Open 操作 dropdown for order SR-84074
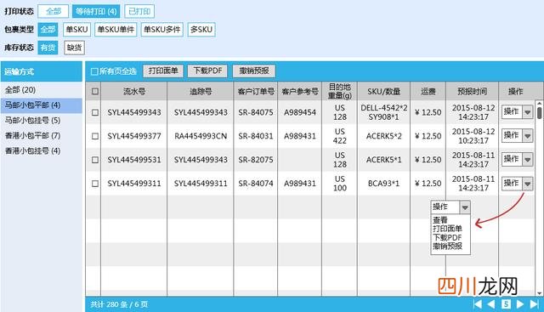This screenshot has height=312, width=544. click(x=518, y=184)
